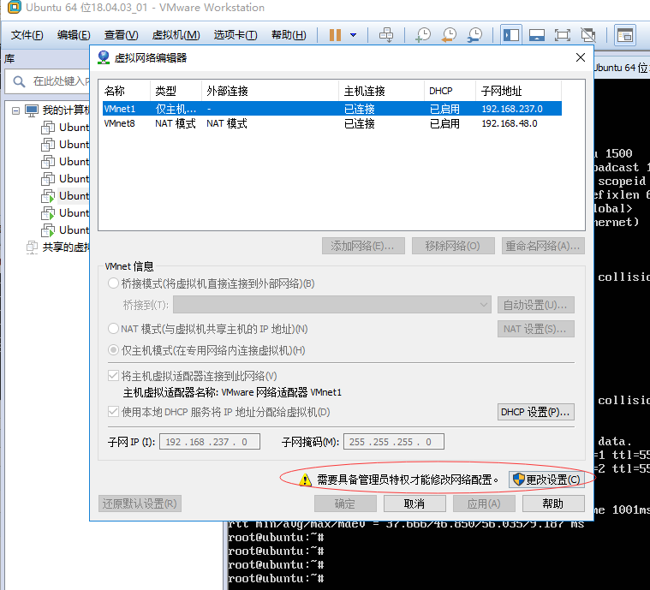This screenshot has width=650, height=590.
Task: Switch to the Ubuntu 64 位 VM tab
Action: [622, 68]
